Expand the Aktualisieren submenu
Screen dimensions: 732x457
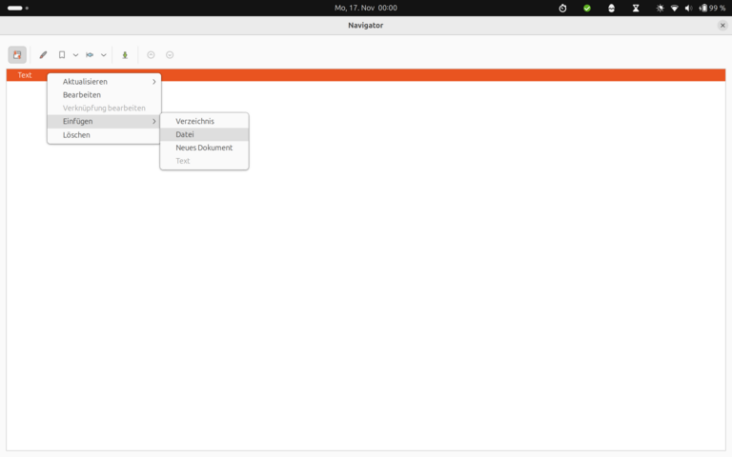tap(104, 82)
